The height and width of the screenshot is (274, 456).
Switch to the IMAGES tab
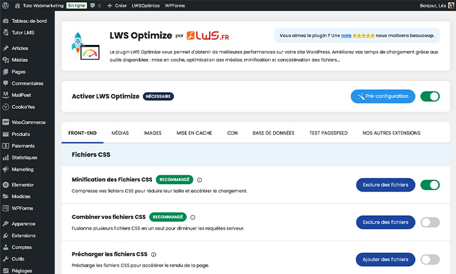click(153, 133)
